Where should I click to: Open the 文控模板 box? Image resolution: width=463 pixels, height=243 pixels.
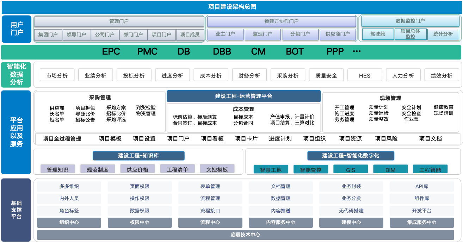217,169
